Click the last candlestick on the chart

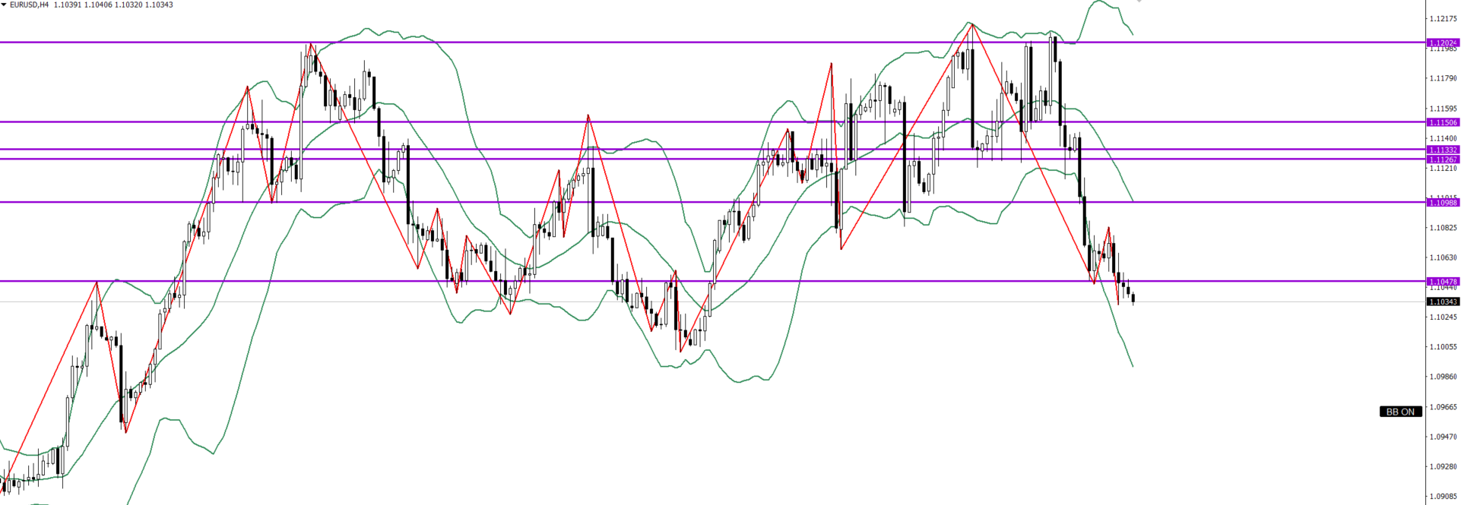point(1133,298)
